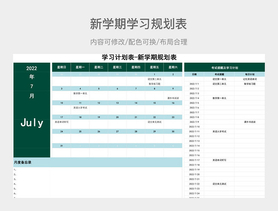278x211 pixels.
Task: Click 语文第二单元 in the calendar grid
Action: [155, 79]
